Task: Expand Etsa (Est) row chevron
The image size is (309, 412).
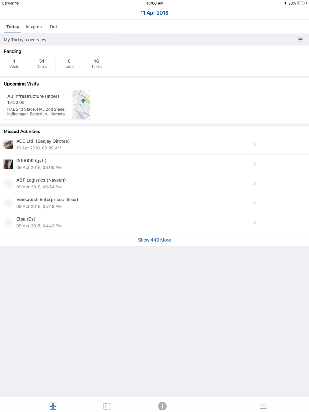Action: pos(255,222)
